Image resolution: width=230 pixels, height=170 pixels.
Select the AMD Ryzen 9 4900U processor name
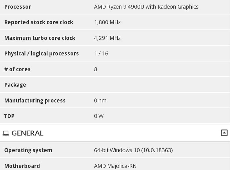tap(146, 7)
